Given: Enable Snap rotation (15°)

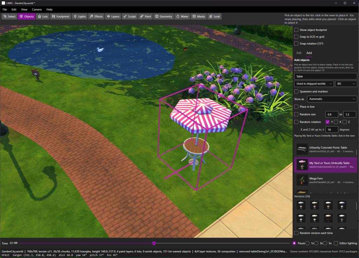Looking at the screenshot, I should pos(296,43).
